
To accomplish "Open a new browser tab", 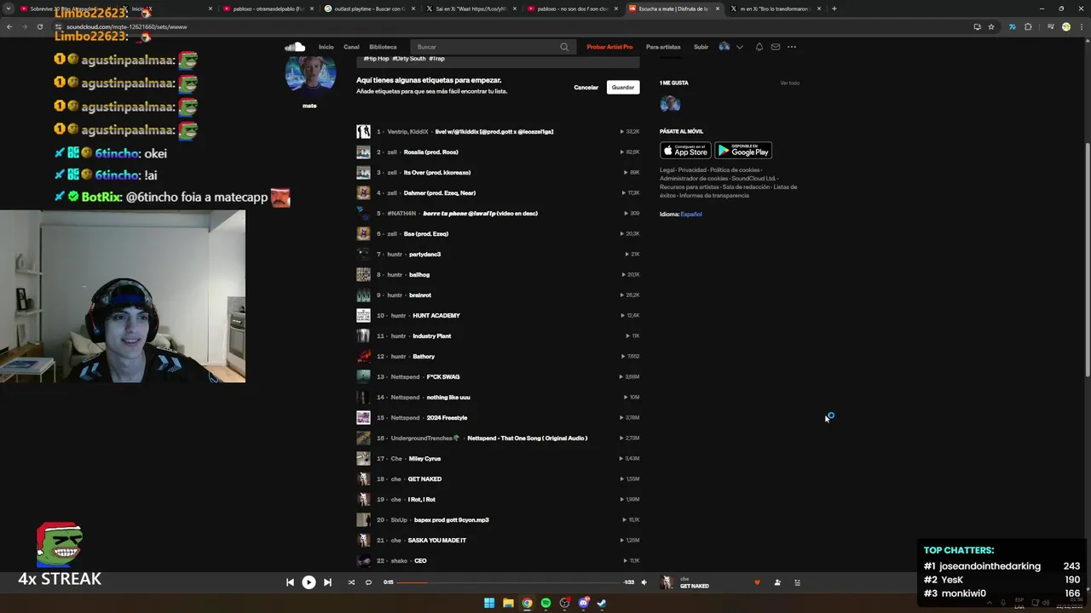I will coord(834,9).
